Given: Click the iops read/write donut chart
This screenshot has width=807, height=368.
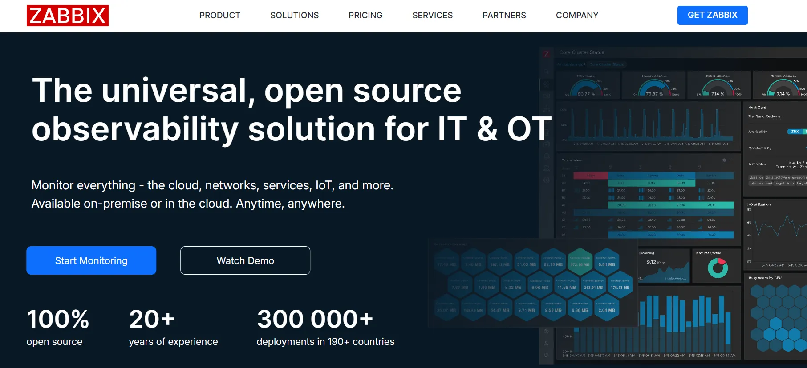Looking at the screenshot, I should [x=718, y=268].
